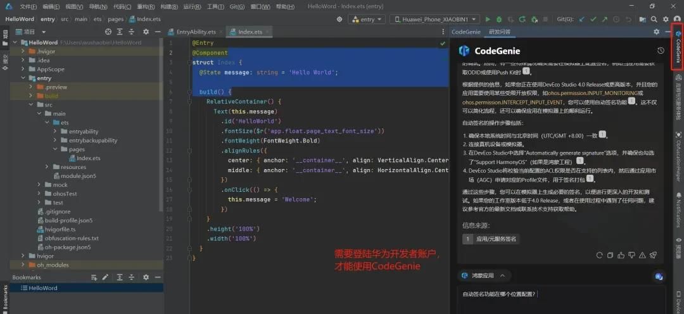Regenerate the CodeGenie answer
Screen dimensions: 684x314
click(599, 255)
